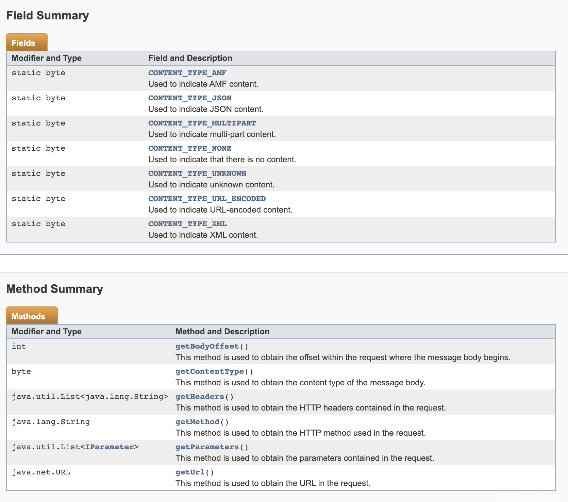Open CONTENT_TYPE_UNKNOWN field documentation

point(197,173)
